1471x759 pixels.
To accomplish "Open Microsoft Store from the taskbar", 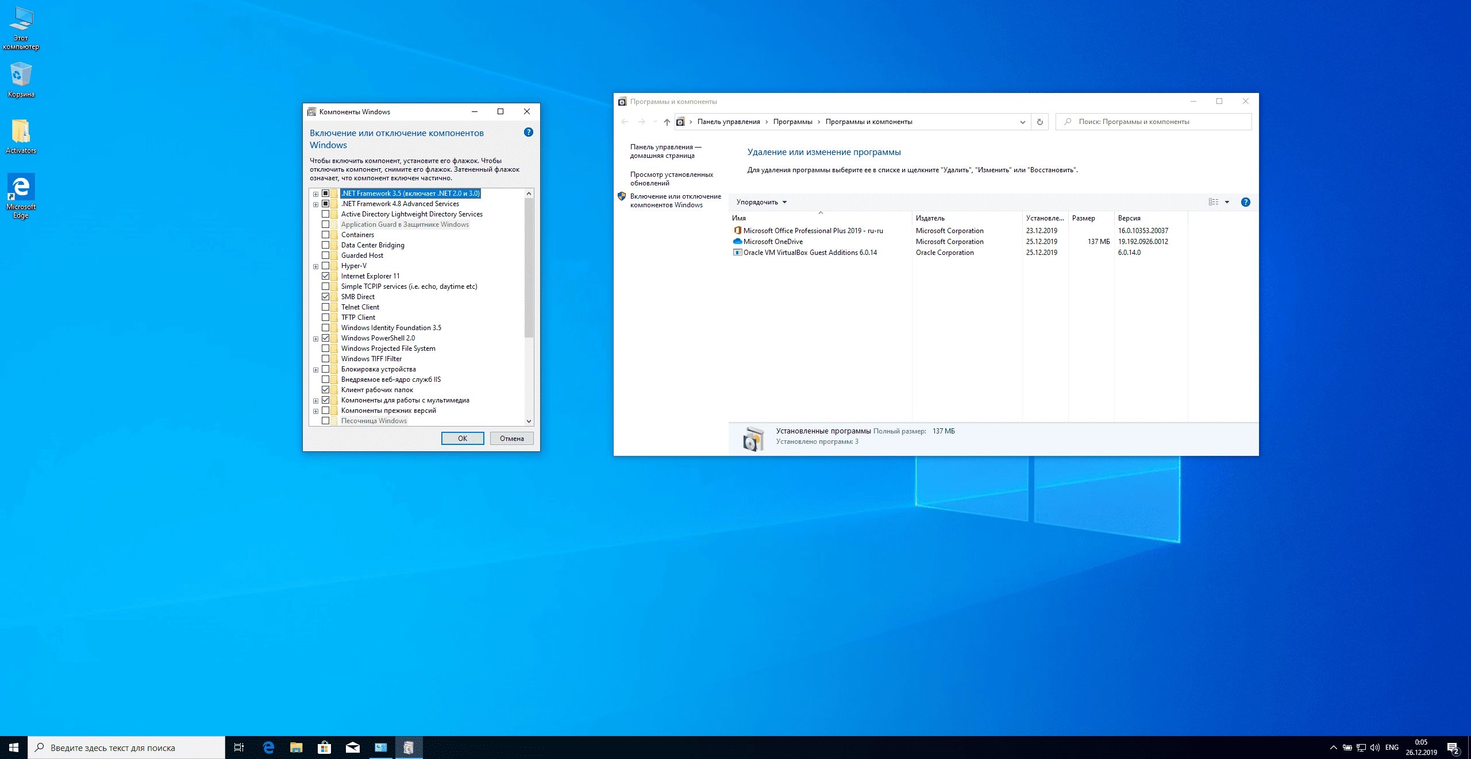I will [325, 748].
